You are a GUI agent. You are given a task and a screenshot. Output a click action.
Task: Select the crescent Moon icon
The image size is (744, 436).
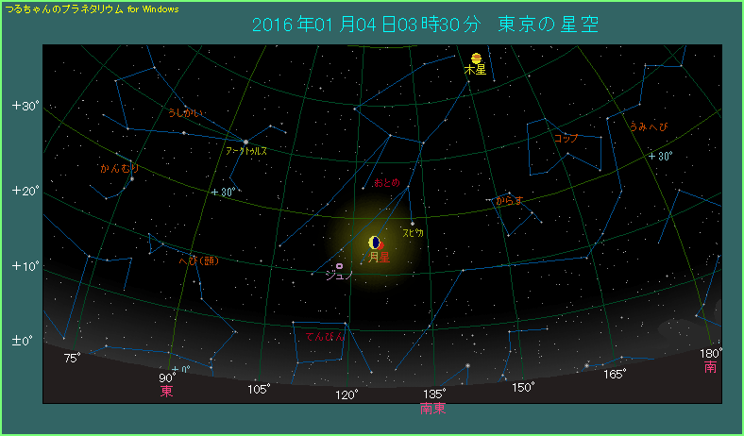click(374, 243)
